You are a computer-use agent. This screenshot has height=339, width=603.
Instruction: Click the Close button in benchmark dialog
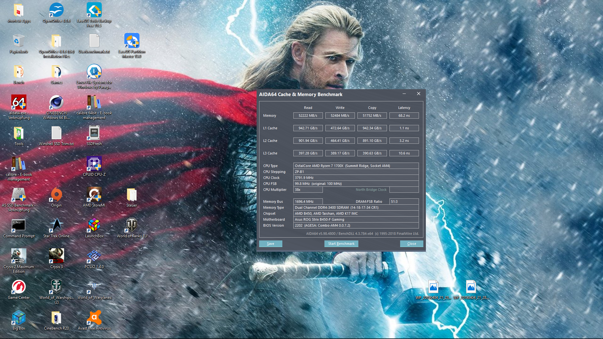point(411,244)
